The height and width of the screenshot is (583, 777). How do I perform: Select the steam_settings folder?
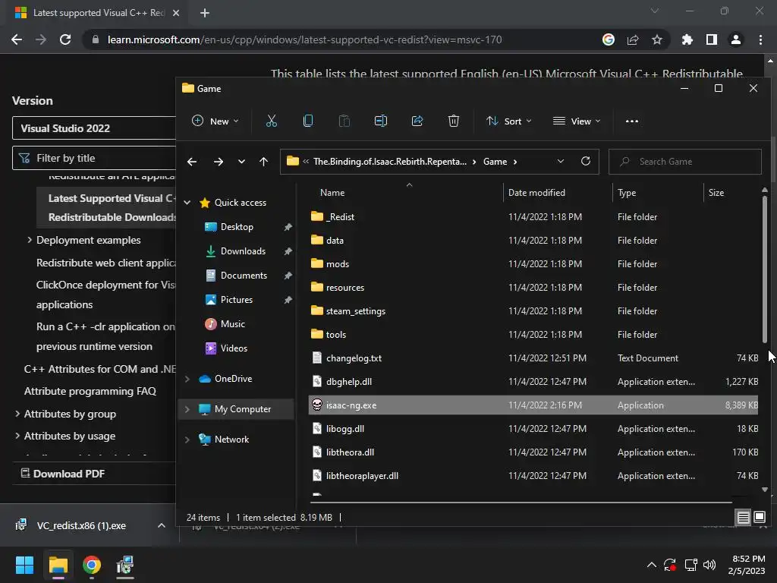[356, 310]
